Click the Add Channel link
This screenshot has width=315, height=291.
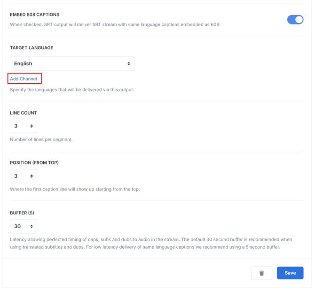click(24, 79)
